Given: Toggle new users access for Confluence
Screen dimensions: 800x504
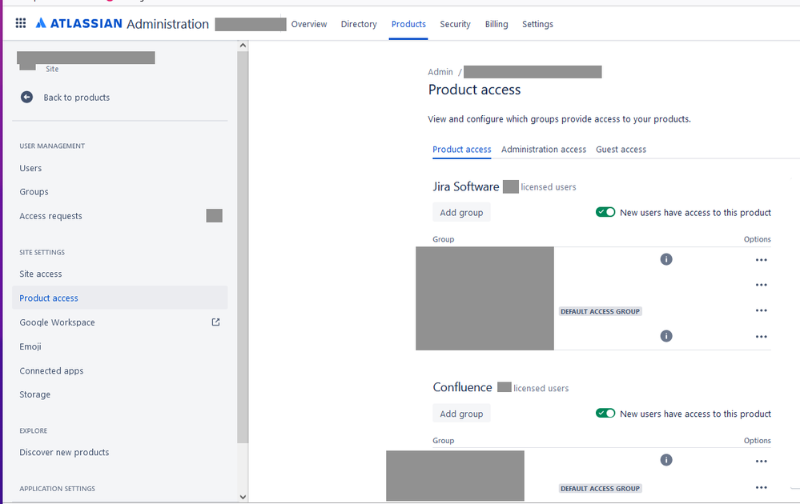Looking at the screenshot, I should point(605,414).
